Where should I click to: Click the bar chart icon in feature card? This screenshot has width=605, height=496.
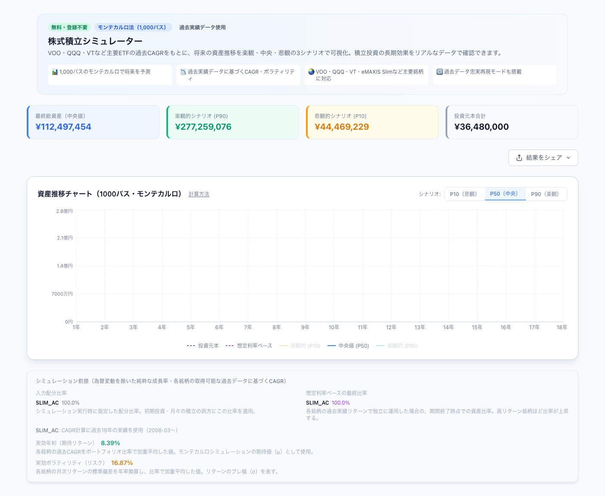point(55,72)
